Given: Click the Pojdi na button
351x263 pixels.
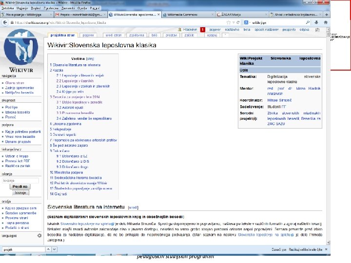Looking at the screenshot, I should coord(20,187).
